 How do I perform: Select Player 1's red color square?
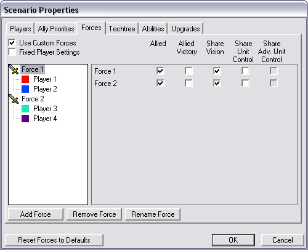pyautogui.click(x=25, y=79)
